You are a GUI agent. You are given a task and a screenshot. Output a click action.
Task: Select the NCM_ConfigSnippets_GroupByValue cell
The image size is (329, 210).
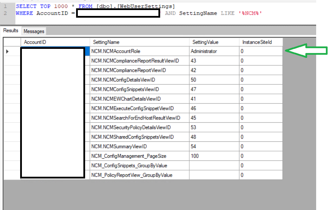140,166
